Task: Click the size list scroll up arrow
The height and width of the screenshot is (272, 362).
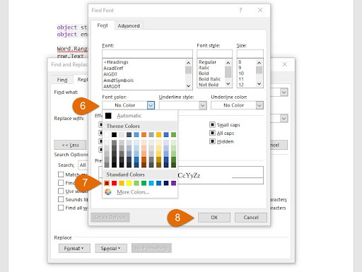Action: click(259, 63)
